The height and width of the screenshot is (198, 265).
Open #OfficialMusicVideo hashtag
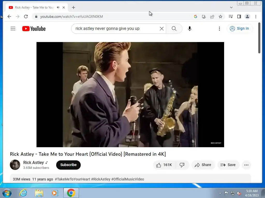[128, 179]
